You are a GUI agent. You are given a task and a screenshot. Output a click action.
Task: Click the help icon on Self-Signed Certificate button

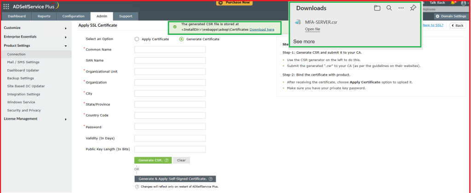click(x=211, y=179)
